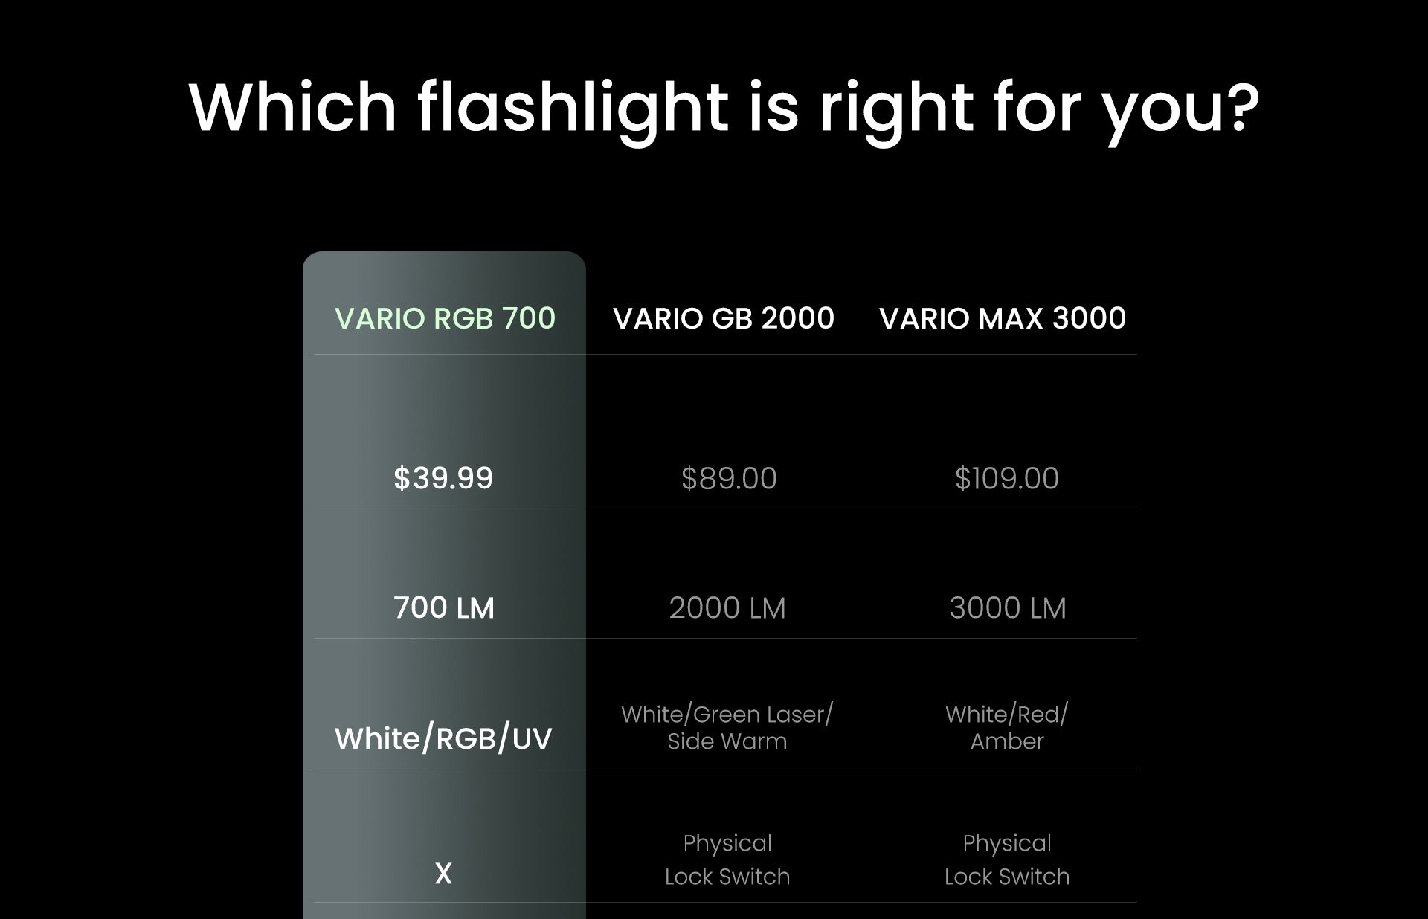
Task: Select the VARIO RGB 700 column header
Action: click(x=445, y=318)
